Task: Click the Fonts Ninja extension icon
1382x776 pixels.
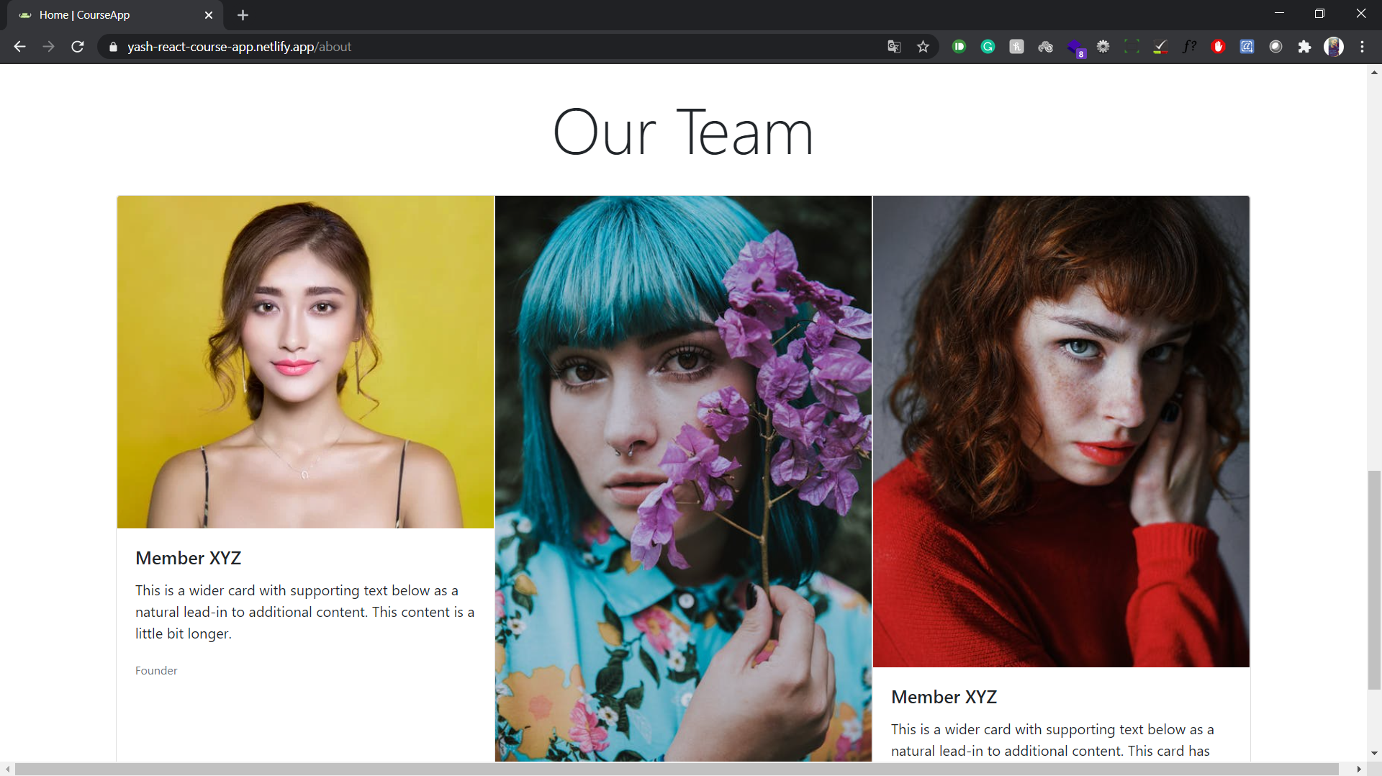Action: tap(1189, 46)
